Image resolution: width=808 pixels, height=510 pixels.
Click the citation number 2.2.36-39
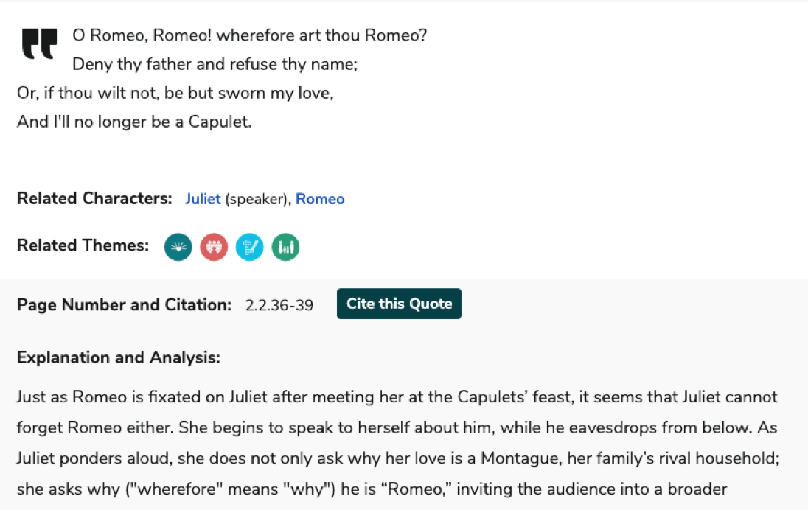pos(279,304)
